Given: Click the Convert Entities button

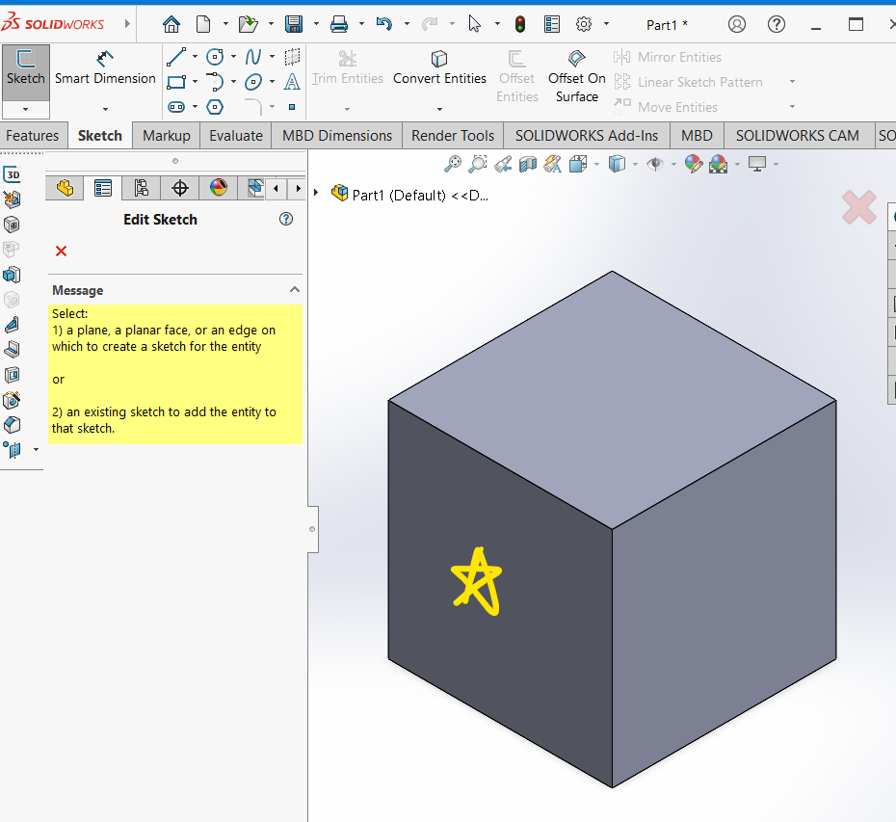Looking at the screenshot, I should pos(439,67).
